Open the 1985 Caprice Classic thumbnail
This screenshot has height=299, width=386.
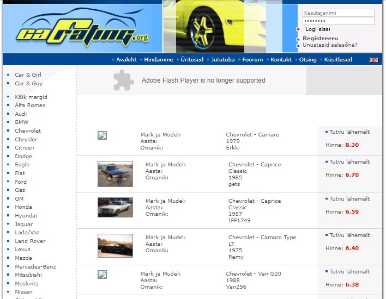tap(115, 174)
